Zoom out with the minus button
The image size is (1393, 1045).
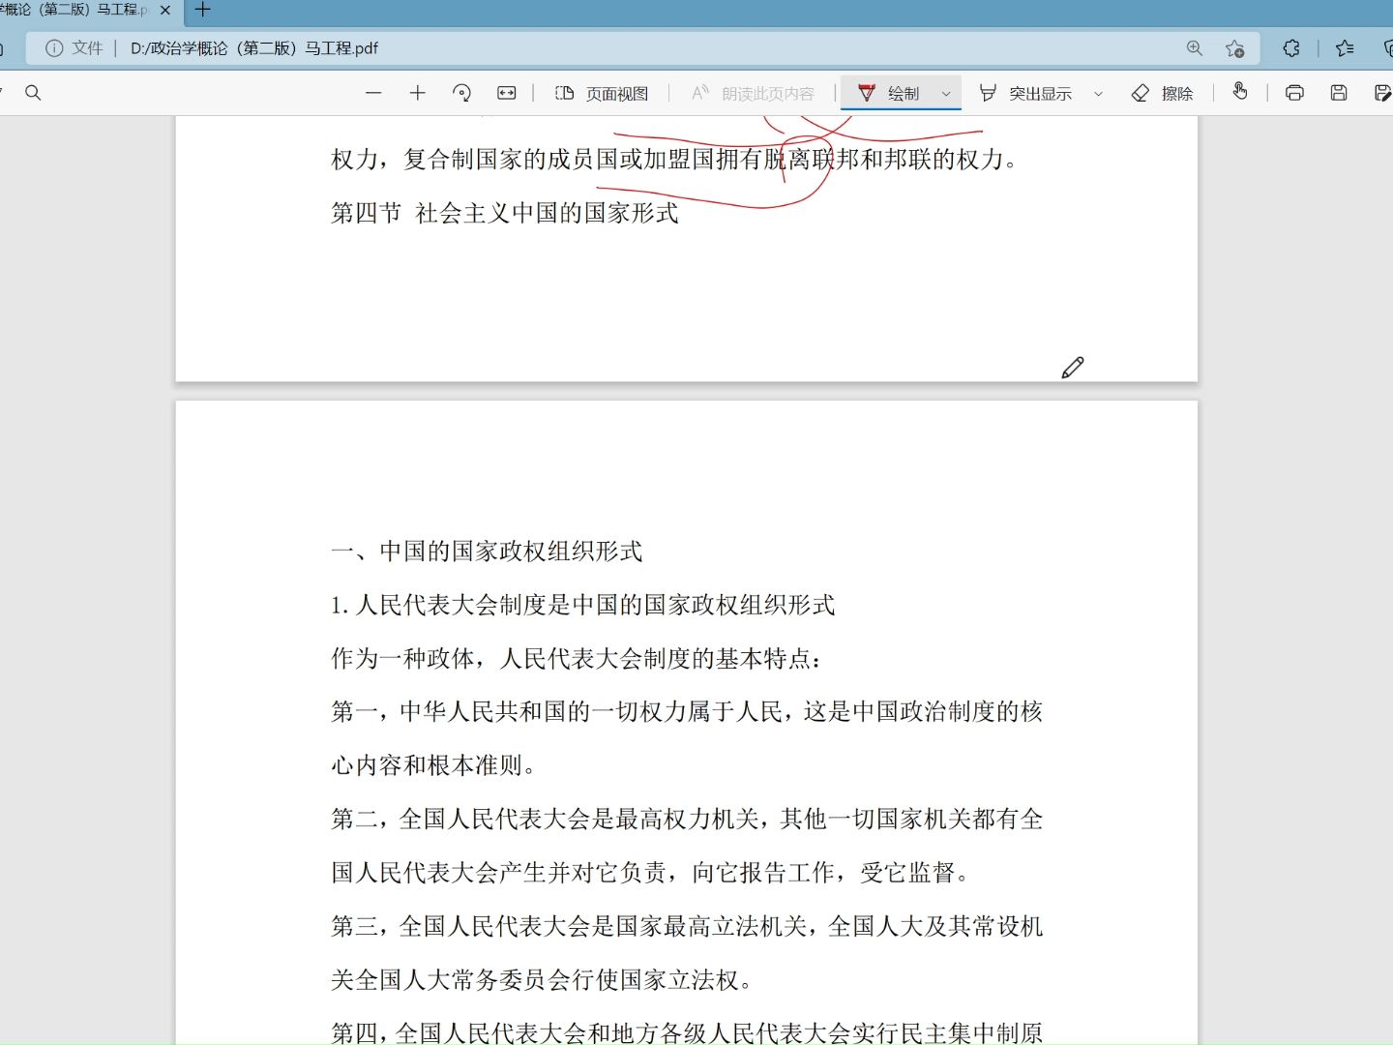pos(374,93)
